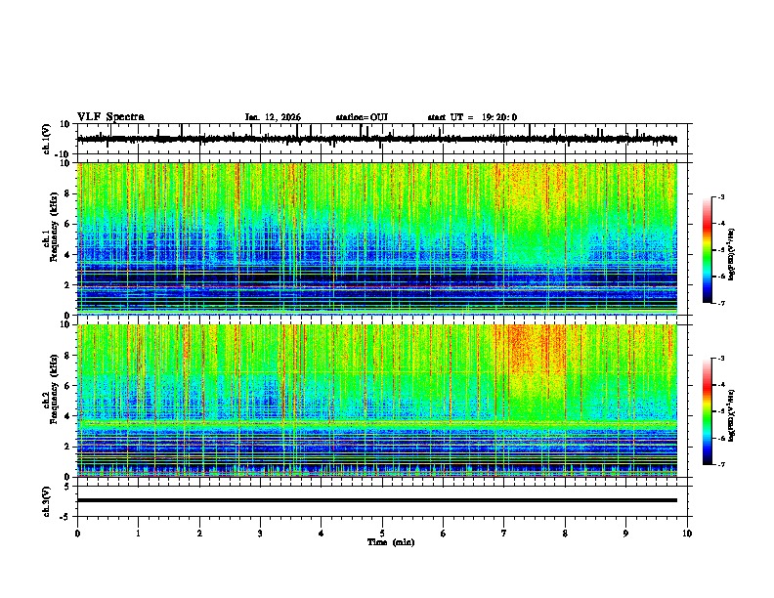Click the '1' tick on the time axis
Viewport: 774px width, 598px height.
tap(139, 534)
